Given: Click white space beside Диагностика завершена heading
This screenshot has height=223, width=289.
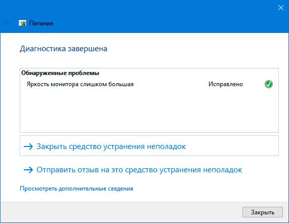Looking at the screenshot, I should click(193, 49).
